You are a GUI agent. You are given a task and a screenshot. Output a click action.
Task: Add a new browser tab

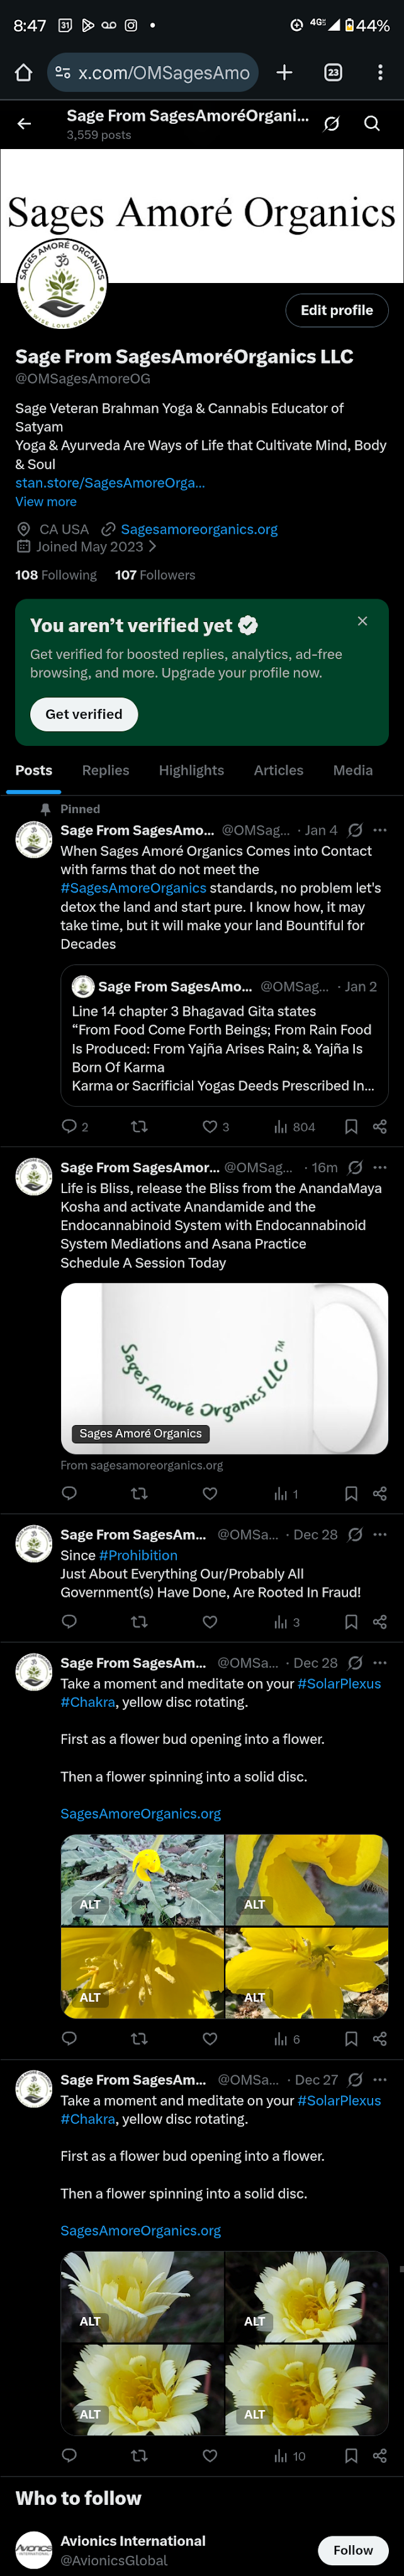coord(284,72)
